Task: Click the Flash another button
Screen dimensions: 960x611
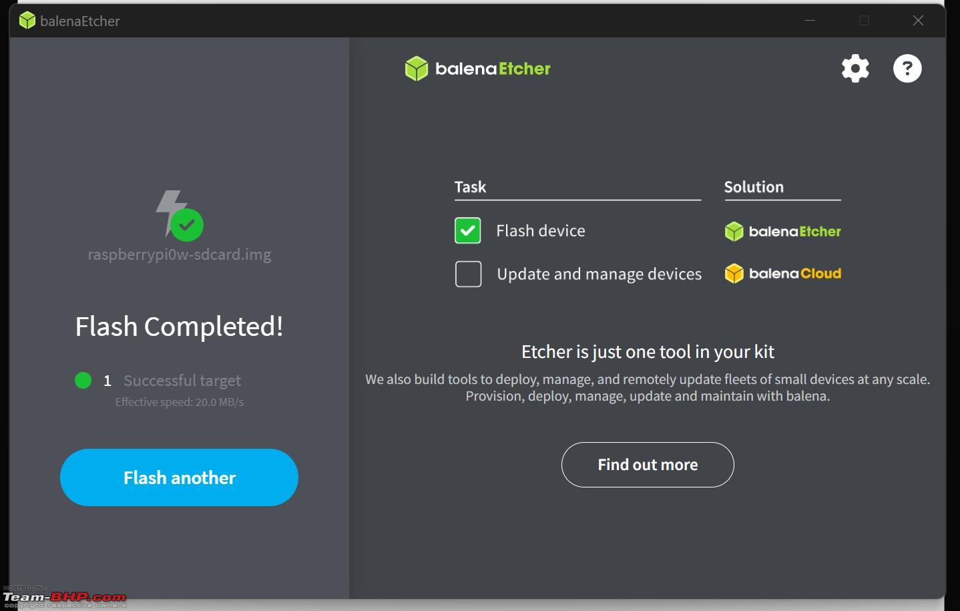Action: pyautogui.click(x=179, y=477)
